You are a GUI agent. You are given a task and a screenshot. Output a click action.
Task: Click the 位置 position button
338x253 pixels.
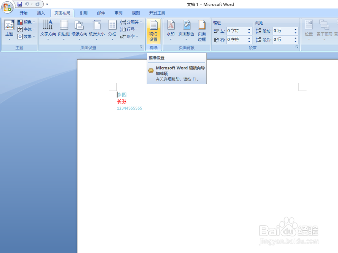tap(309, 30)
